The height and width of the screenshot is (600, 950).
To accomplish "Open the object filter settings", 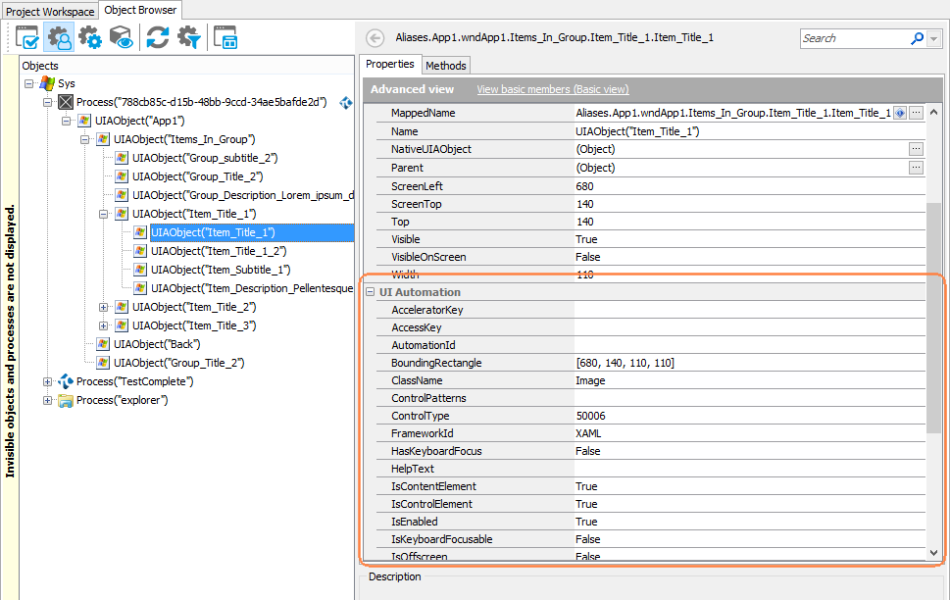I will click(188, 37).
